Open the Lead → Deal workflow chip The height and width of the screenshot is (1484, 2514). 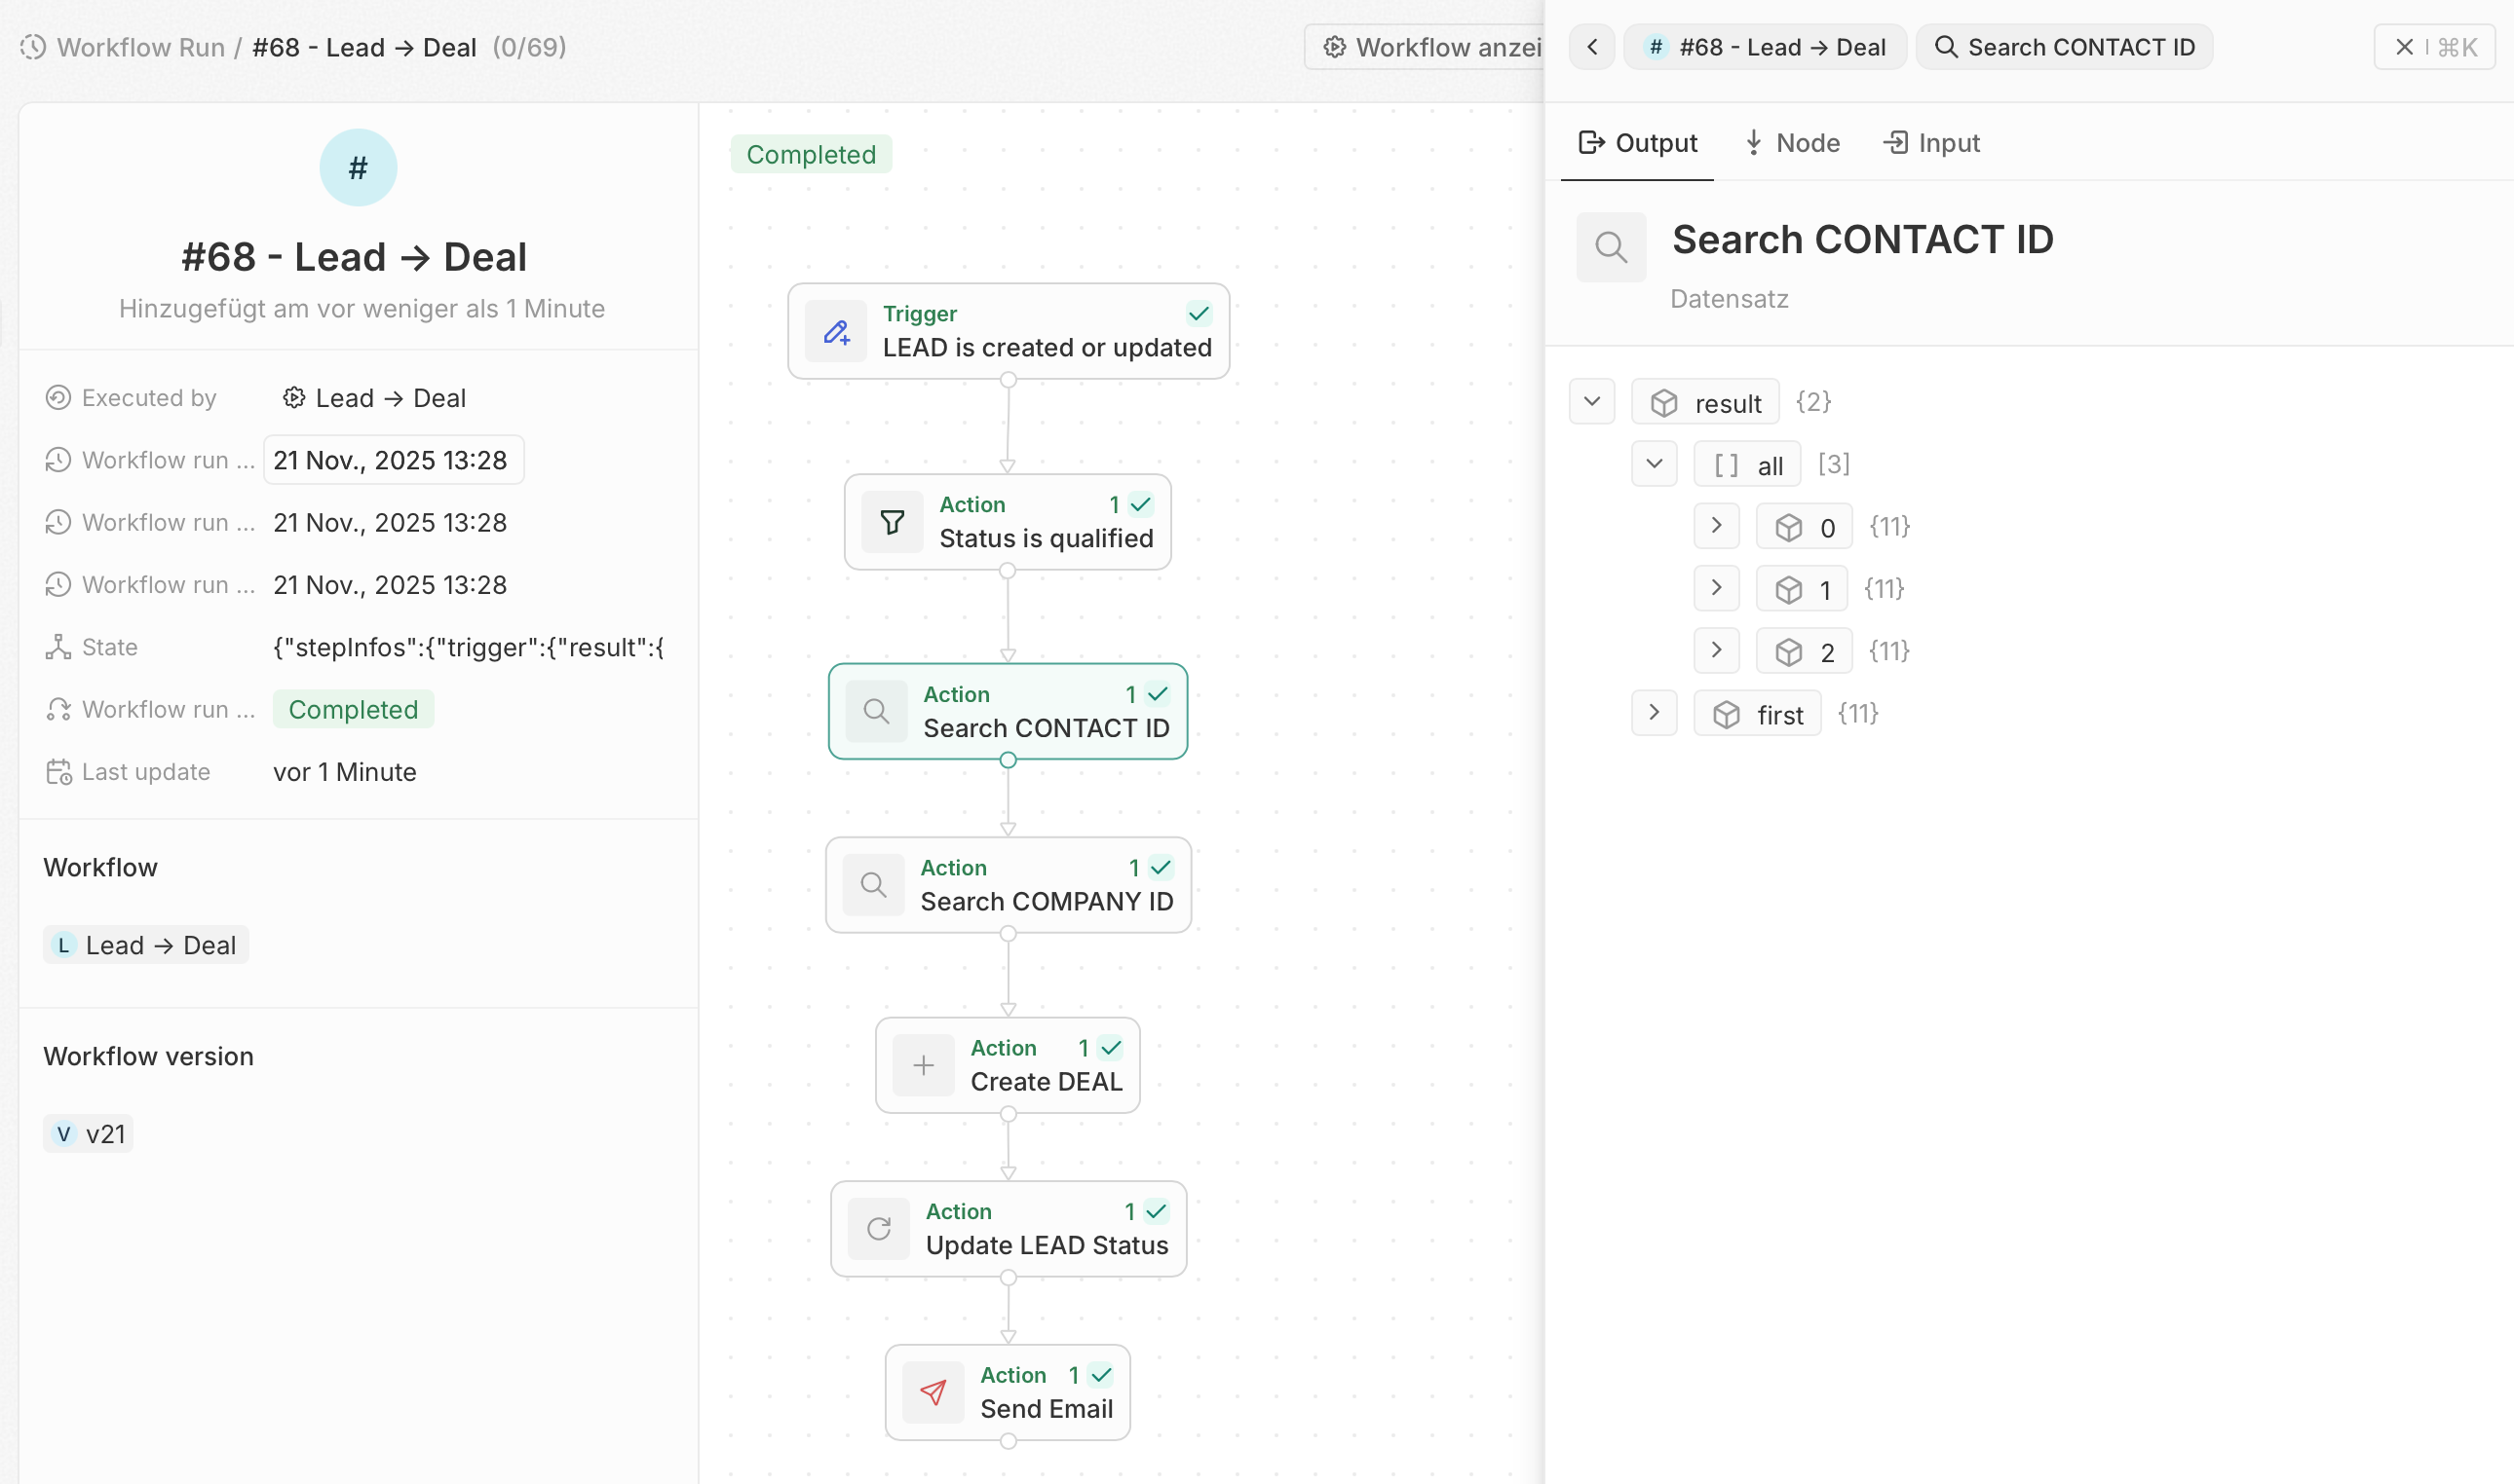tap(146, 945)
